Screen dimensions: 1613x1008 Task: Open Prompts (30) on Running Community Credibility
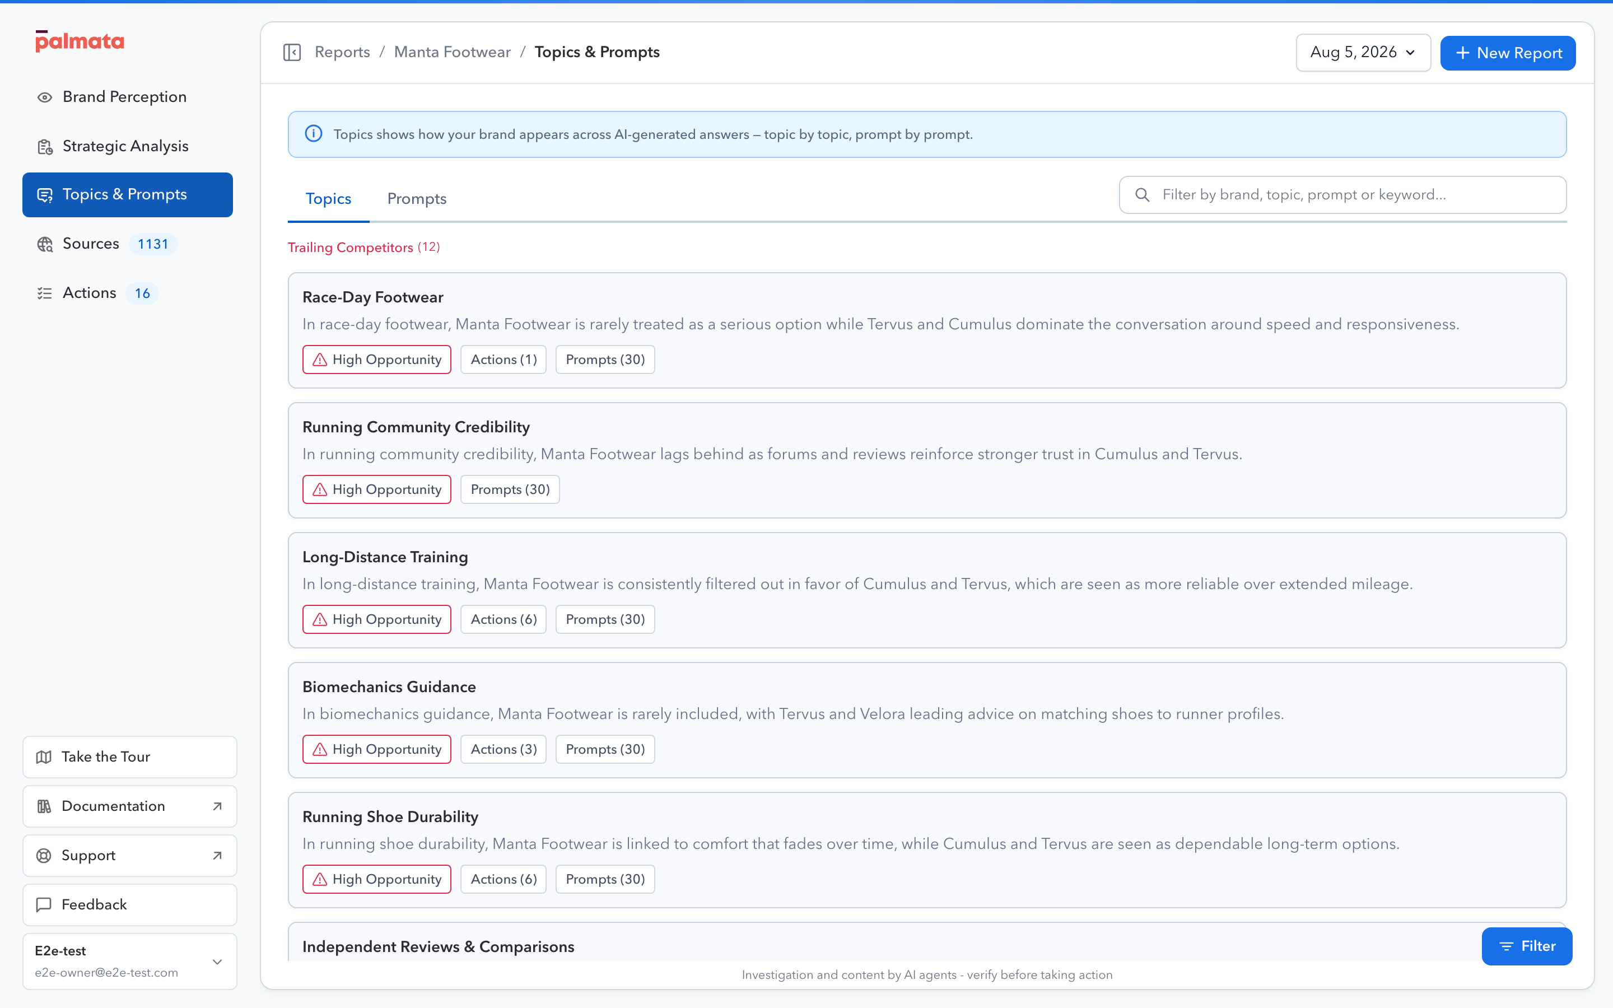tap(510, 489)
